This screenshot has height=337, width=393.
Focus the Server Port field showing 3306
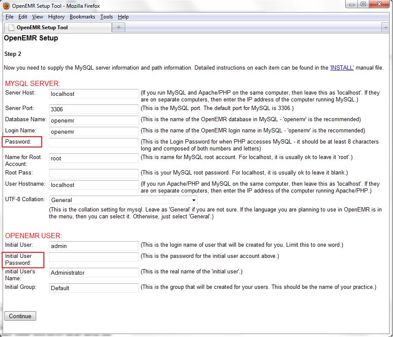tap(94, 109)
